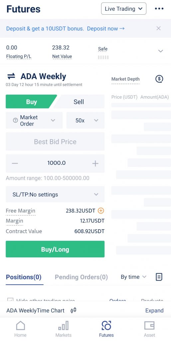This screenshot has height=341, width=171.
Task: Place order with Buy/Long button
Action: coord(55,249)
